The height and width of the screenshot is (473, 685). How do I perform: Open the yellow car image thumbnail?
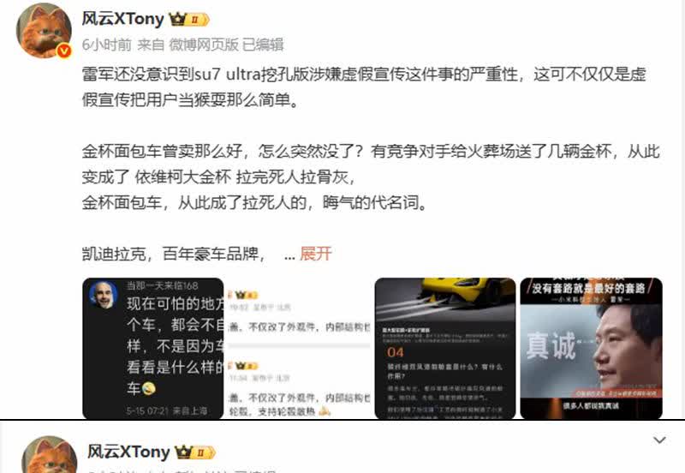(x=445, y=349)
